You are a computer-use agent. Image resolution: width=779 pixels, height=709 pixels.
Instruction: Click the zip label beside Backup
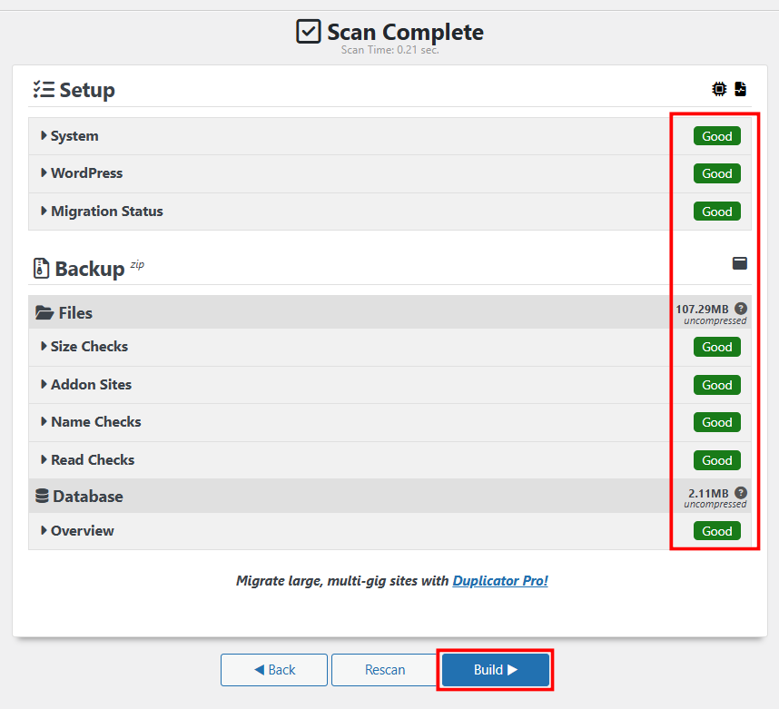tap(137, 264)
